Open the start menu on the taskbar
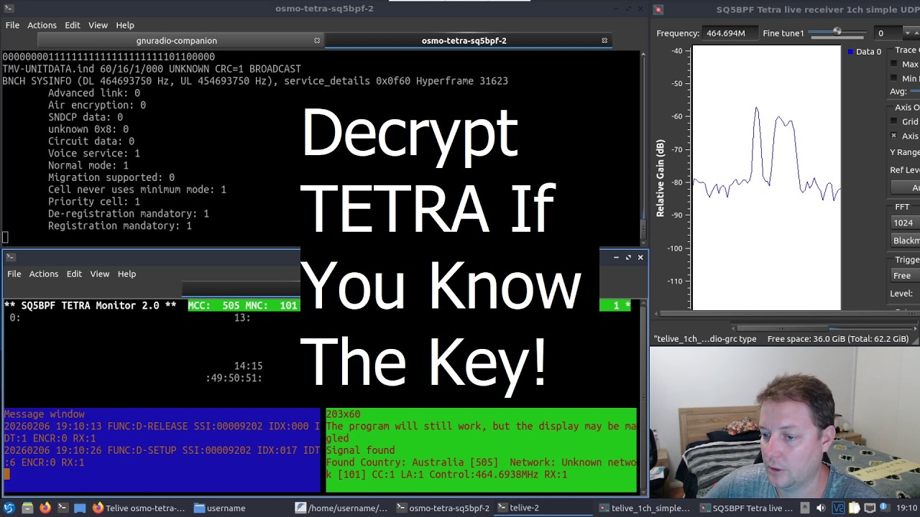Image resolution: width=920 pixels, height=517 pixels. pos(9,508)
